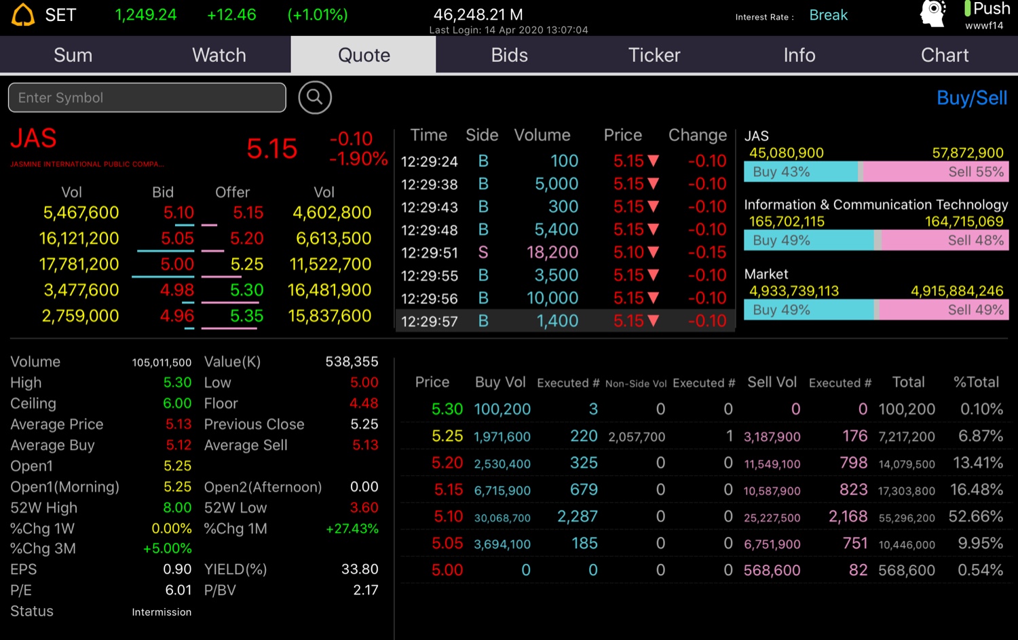The image size is (1018, 640).
Task: Select the 12:29:43 ticker row
Action: (x=565, y=207)
